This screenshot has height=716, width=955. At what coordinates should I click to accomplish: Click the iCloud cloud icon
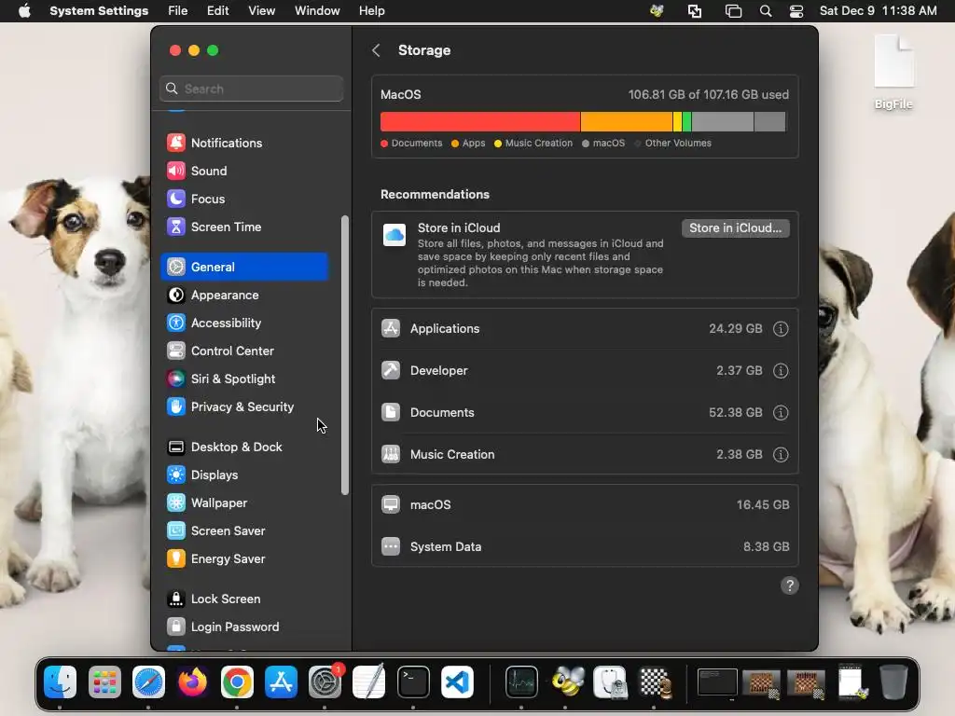click(x=394, y=235)
